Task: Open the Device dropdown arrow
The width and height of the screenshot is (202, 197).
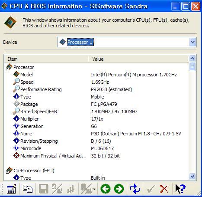Action: 192,42
